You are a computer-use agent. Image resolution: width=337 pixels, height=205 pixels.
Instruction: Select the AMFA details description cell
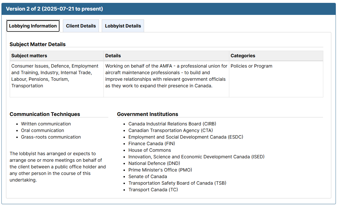coord(166,79)
